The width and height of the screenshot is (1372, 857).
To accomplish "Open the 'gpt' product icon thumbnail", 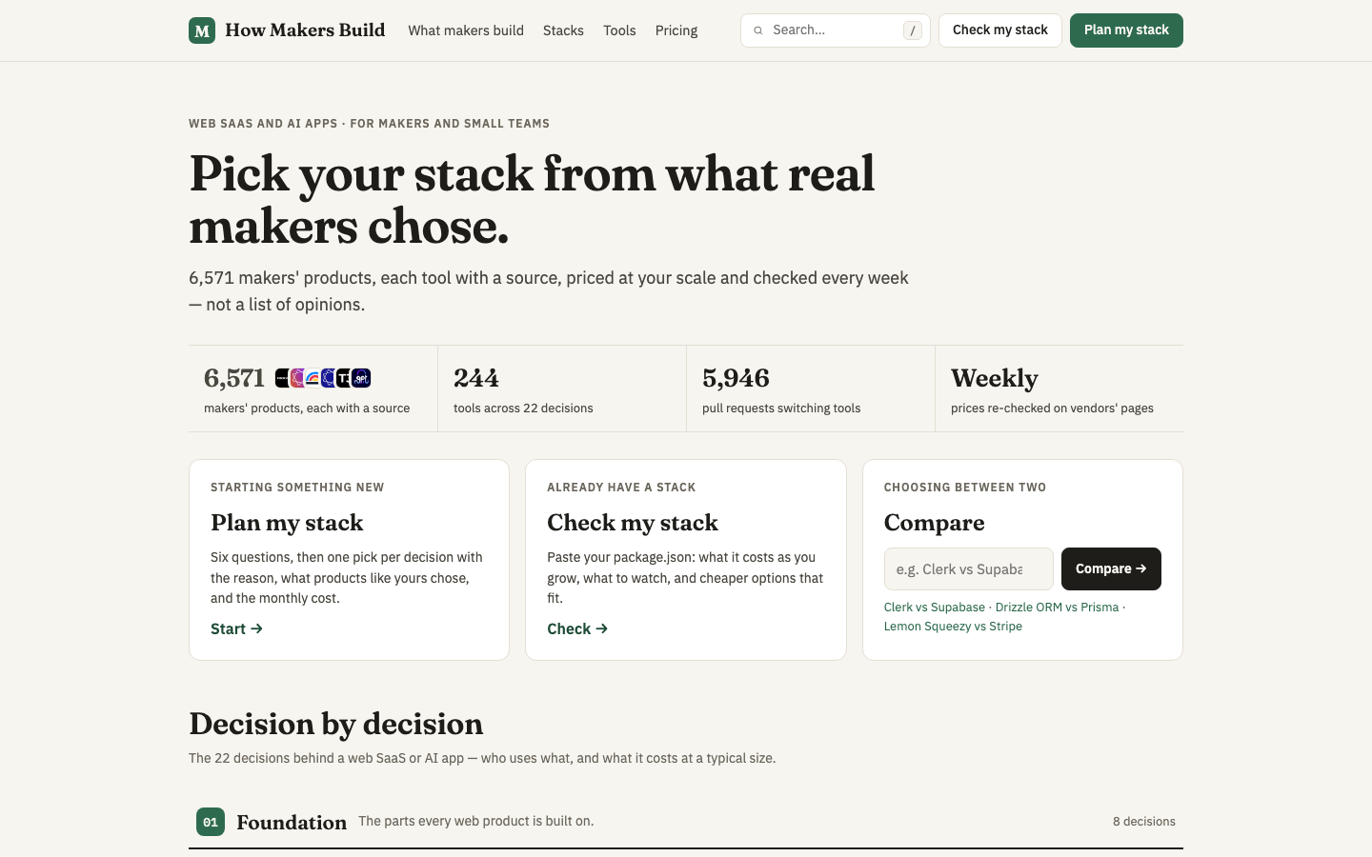I will (x=361, y=378).
